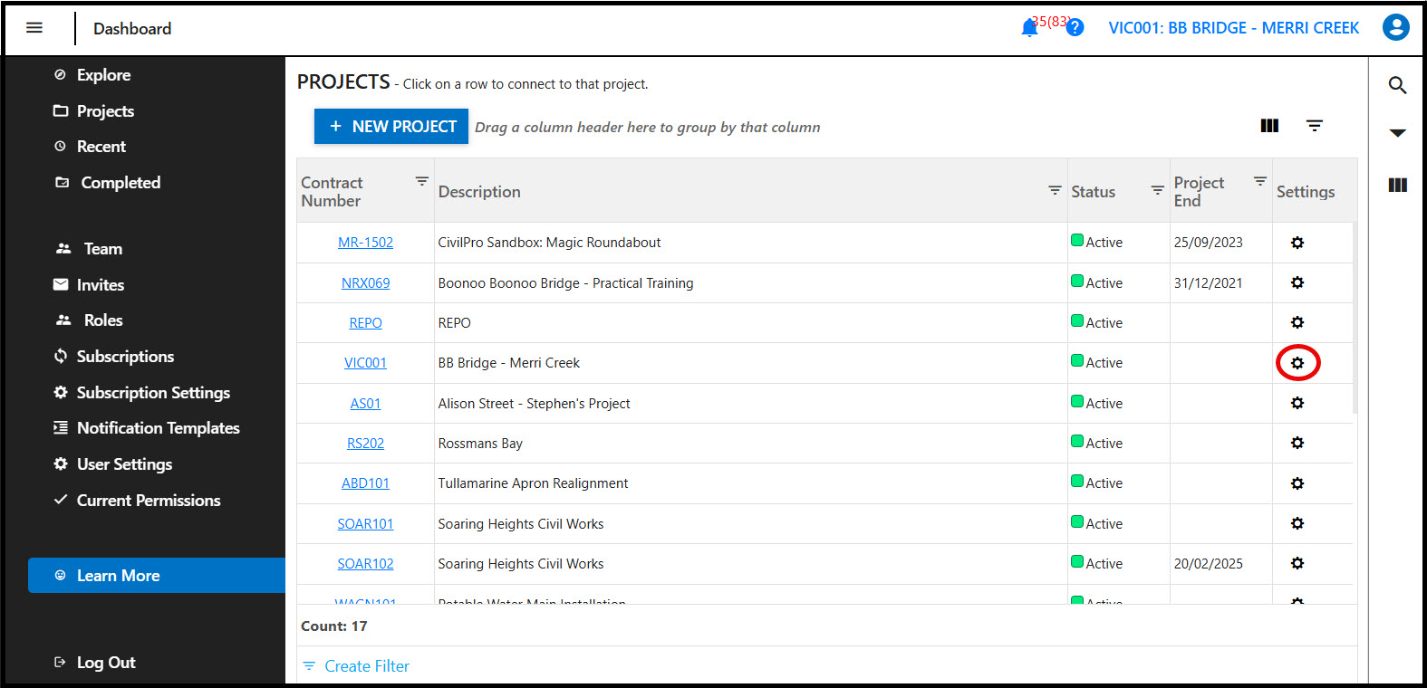Open the help question mark icon
The image size is (1427, 688).
[1075, 28]
